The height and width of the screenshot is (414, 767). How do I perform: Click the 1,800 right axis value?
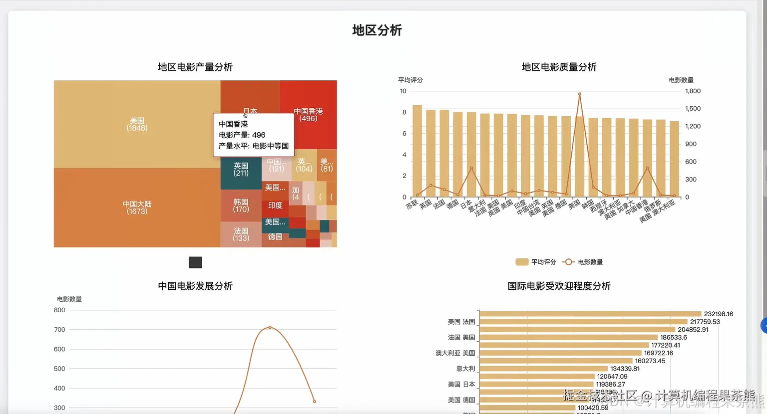[x=693, y=91]
